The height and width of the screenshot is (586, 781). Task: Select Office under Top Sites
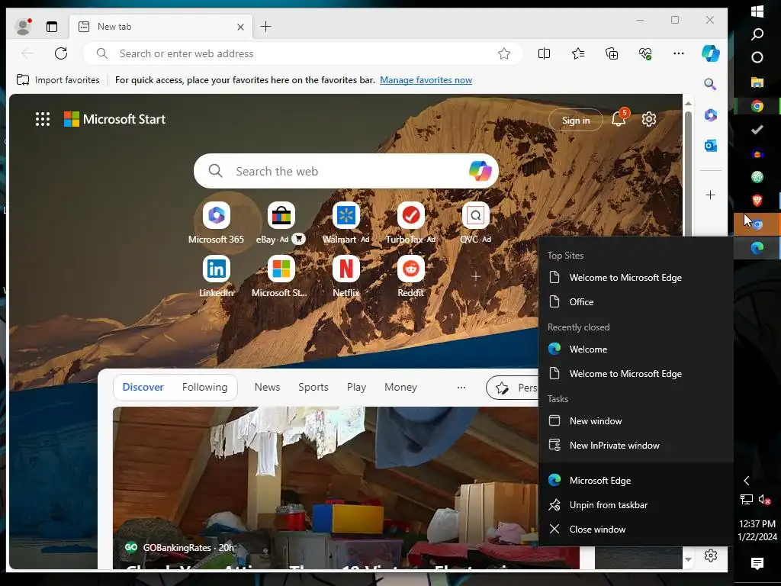635,302
